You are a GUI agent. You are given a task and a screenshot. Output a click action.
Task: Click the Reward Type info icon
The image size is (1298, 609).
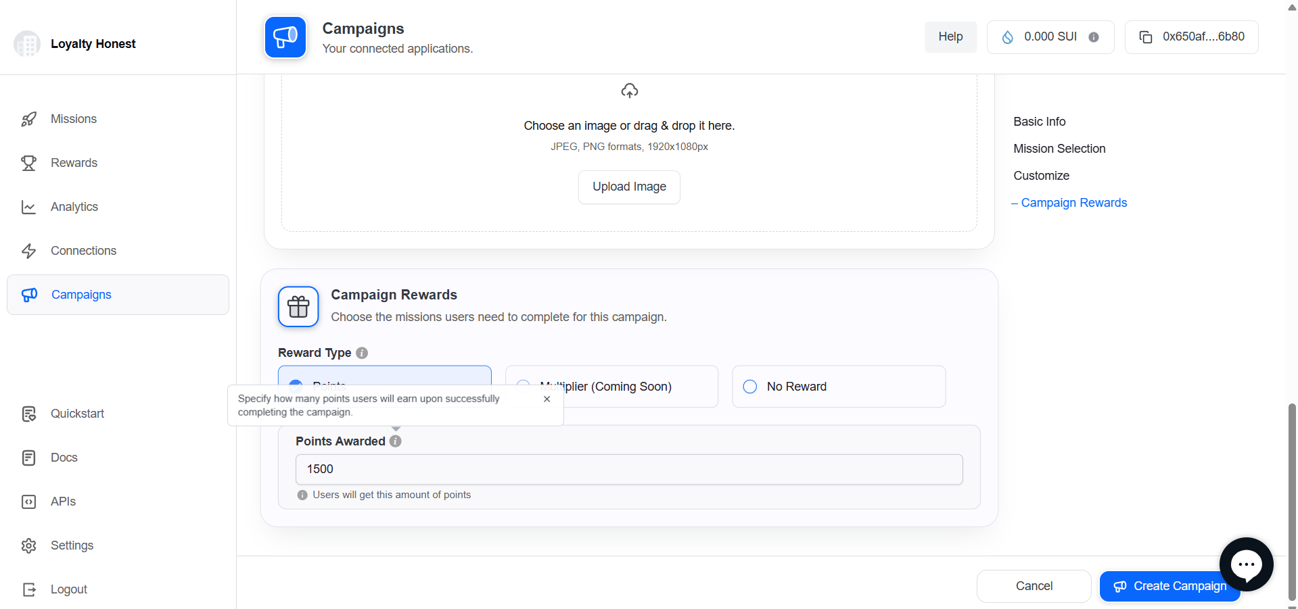[362, 353]
